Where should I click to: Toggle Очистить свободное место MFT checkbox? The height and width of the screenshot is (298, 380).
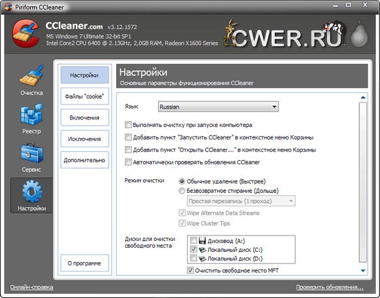tap(191, 270)
